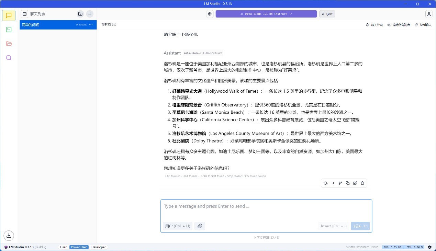Image resolution: width=436 pixels, height=251 pixels.
Task: Click the bold 杜比剧院 list item
Action: 181,141
